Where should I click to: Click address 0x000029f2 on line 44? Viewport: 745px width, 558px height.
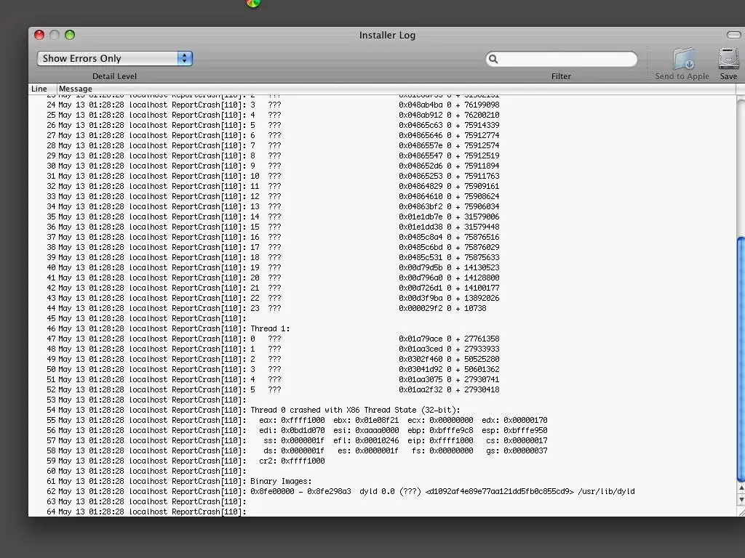(x=421, y=308)
